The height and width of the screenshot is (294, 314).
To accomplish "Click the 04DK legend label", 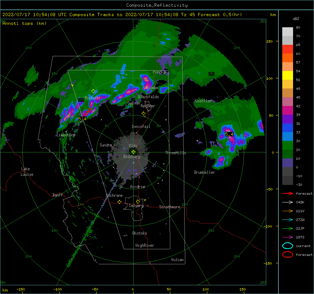I will [x=300, y=202].
